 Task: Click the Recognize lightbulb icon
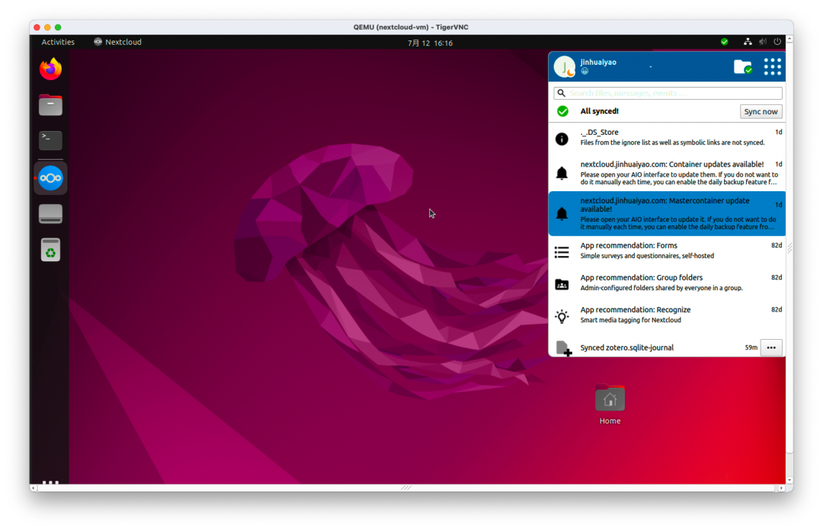[562, 316]
